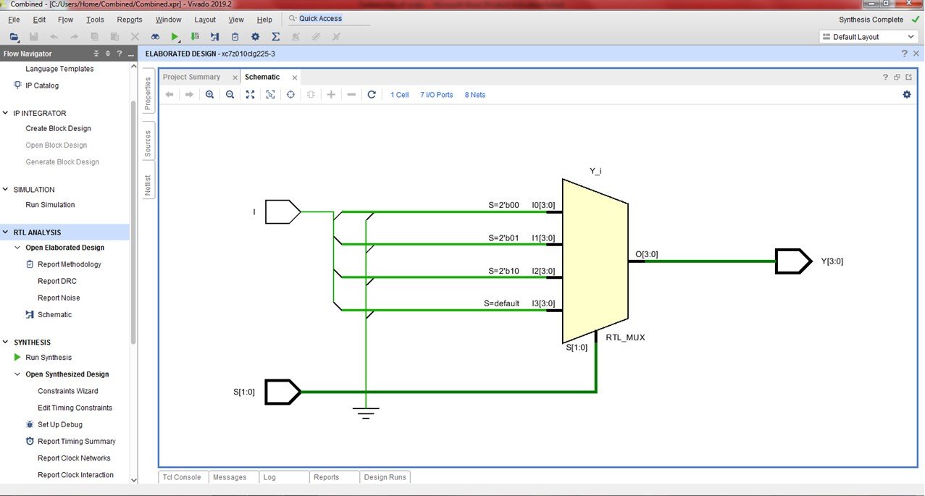Open the Tools menu

[95, 20]
